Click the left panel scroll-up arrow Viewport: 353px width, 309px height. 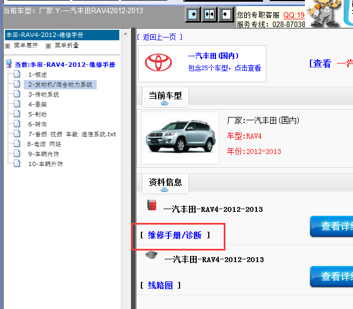[125, 34]
